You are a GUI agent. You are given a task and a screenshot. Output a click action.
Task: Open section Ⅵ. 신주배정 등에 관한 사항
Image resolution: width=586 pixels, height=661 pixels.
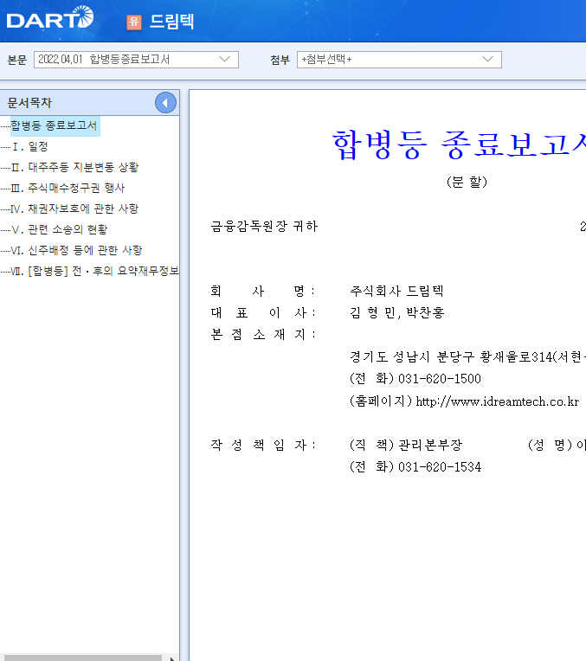76,250
